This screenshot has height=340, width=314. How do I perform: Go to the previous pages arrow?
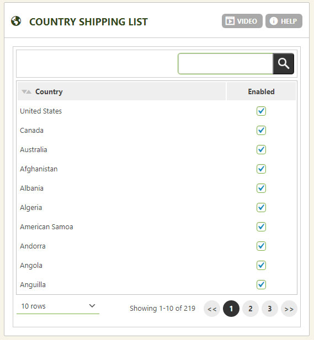(x=212, y=309)
